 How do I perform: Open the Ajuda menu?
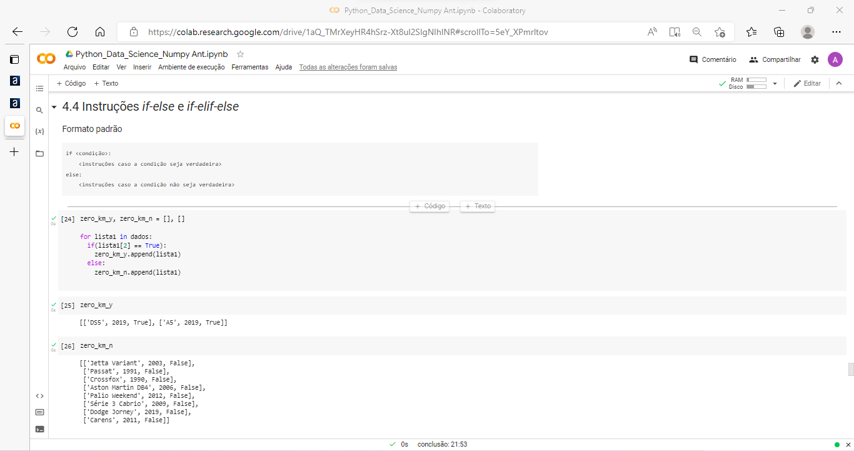(x=284, y=67)
